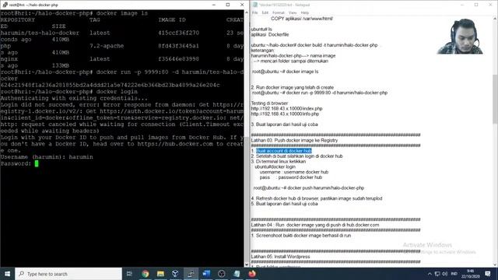This screenshot has height=280, width=498.
Task: Click the 'username : username docker hub' line
Action: point(294,172)
